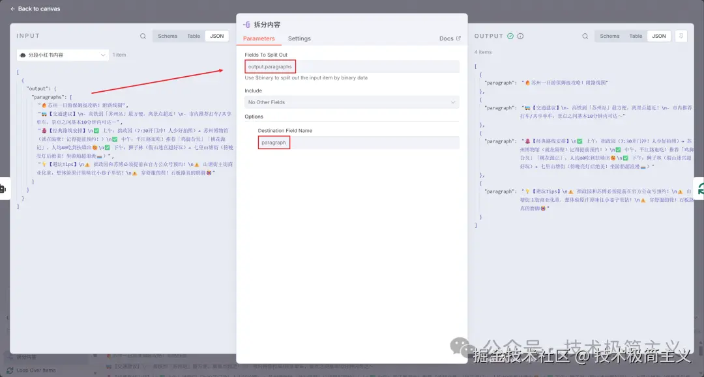Switch INPUT panel to Schema view
This screenshot has width=704, height=377.
coord(168,36)
